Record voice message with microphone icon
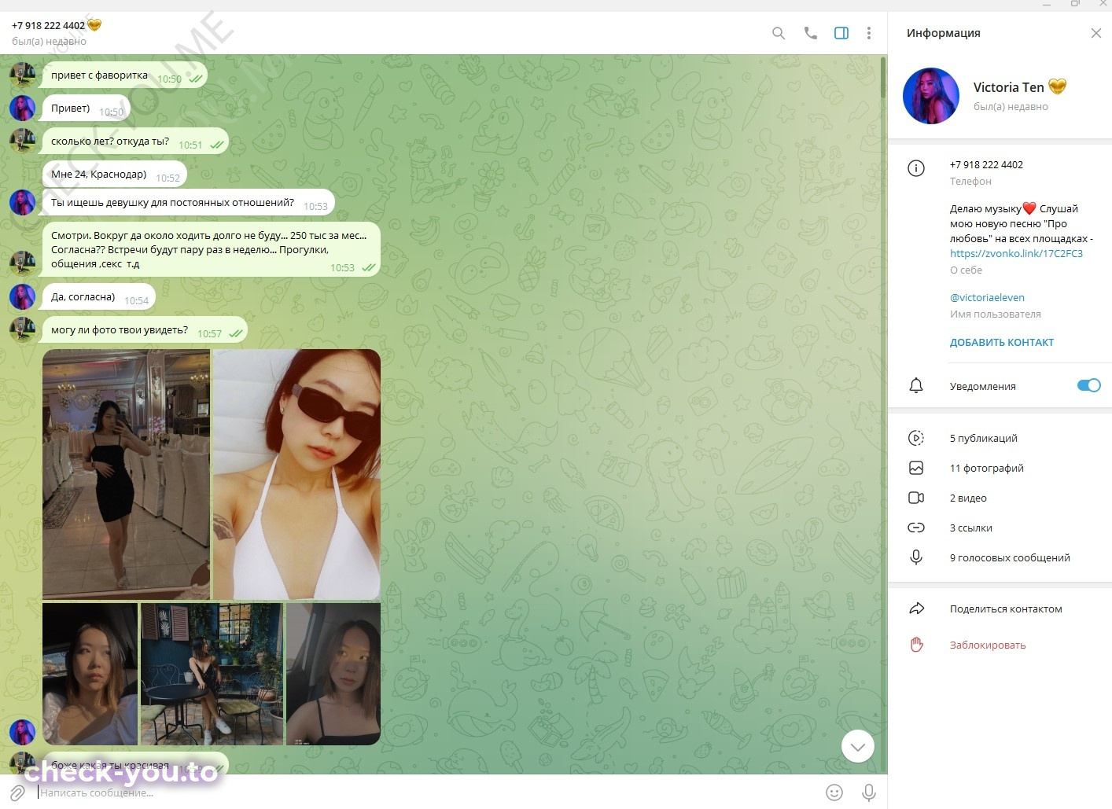Viewport: 1112px width, 809px height. coord(869,792)
